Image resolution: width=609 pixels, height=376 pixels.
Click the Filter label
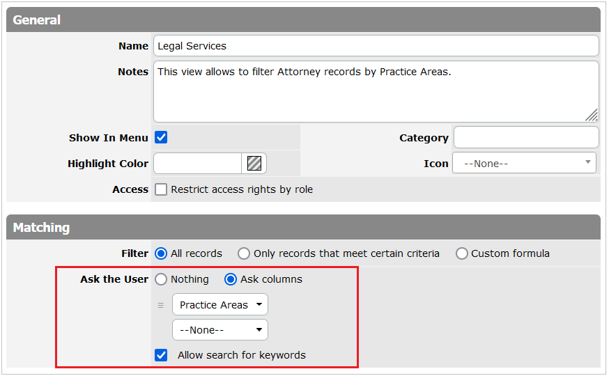click(134, 253)
